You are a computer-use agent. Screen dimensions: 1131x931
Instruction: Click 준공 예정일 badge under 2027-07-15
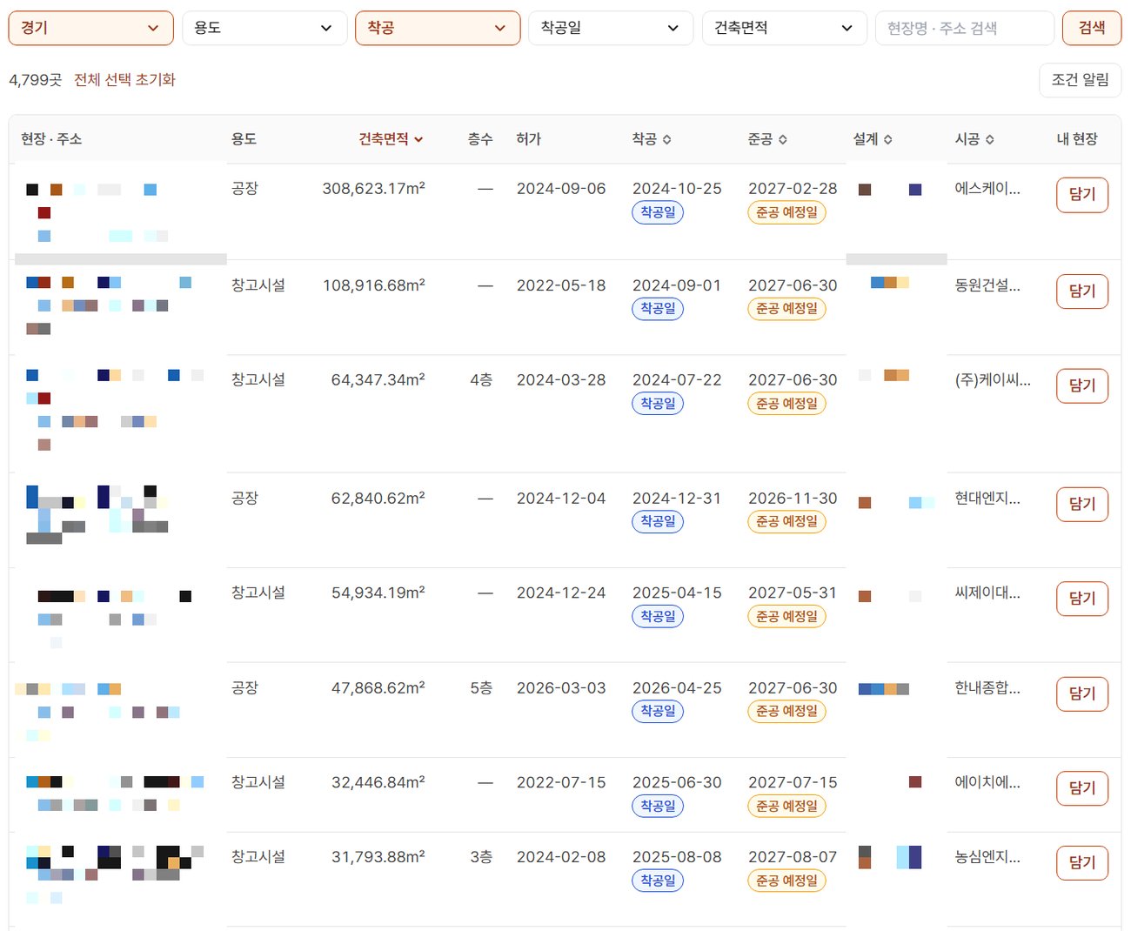[x=786, y=807]
